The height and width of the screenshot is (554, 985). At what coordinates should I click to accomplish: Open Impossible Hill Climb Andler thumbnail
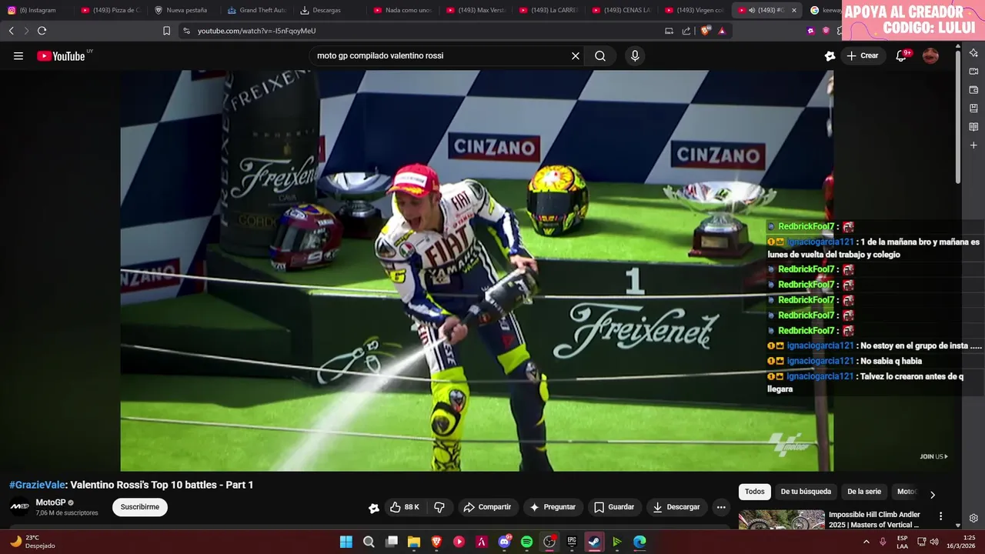point(782,520)
